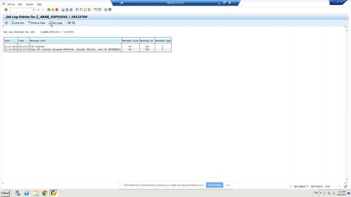
Task: Select the Time column header
Action: pyautogui.click(x=24, y=40)
